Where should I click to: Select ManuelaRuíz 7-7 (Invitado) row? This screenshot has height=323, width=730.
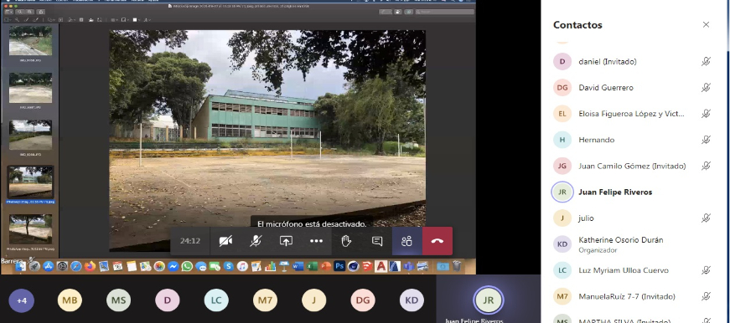(x=633, y=296)
